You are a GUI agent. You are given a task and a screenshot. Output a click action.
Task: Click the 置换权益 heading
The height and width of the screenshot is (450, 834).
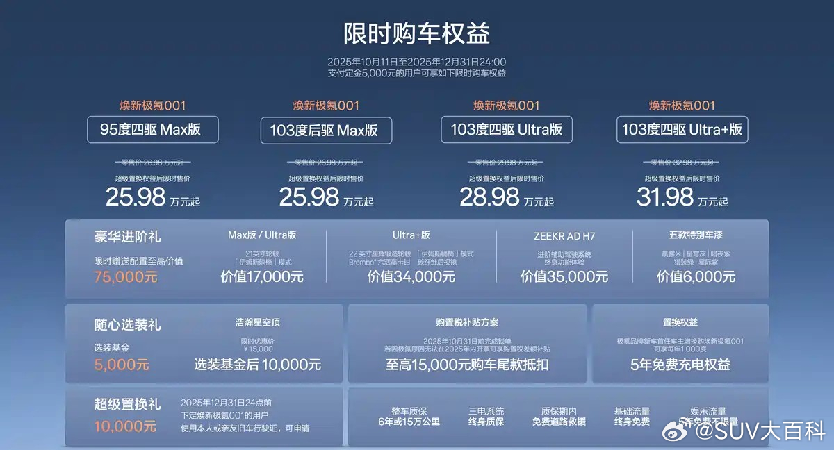680,323
